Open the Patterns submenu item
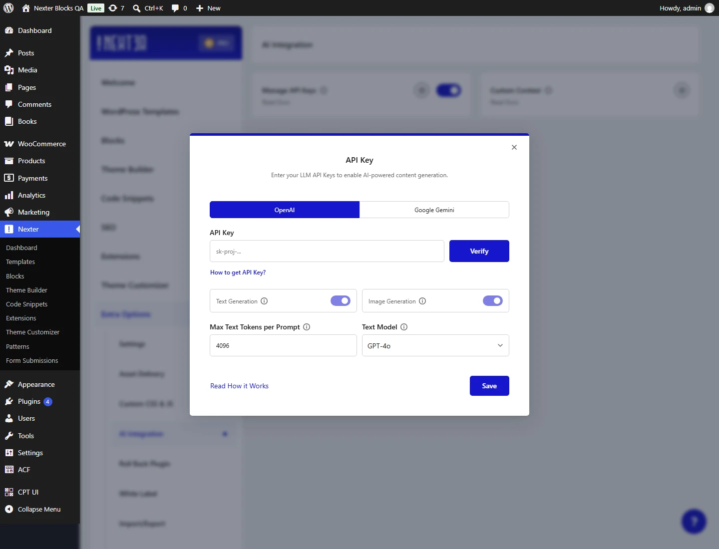The image size is (719, 549). (x=17, y=346)
